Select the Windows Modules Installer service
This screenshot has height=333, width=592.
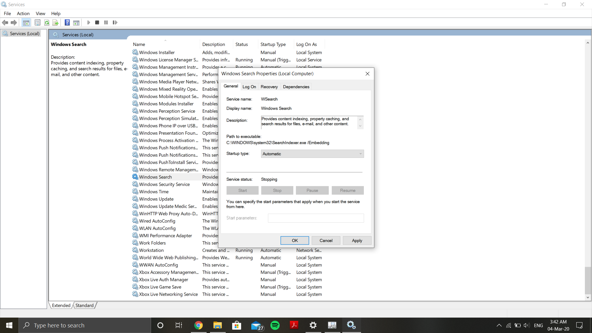(x=166, y=104)
